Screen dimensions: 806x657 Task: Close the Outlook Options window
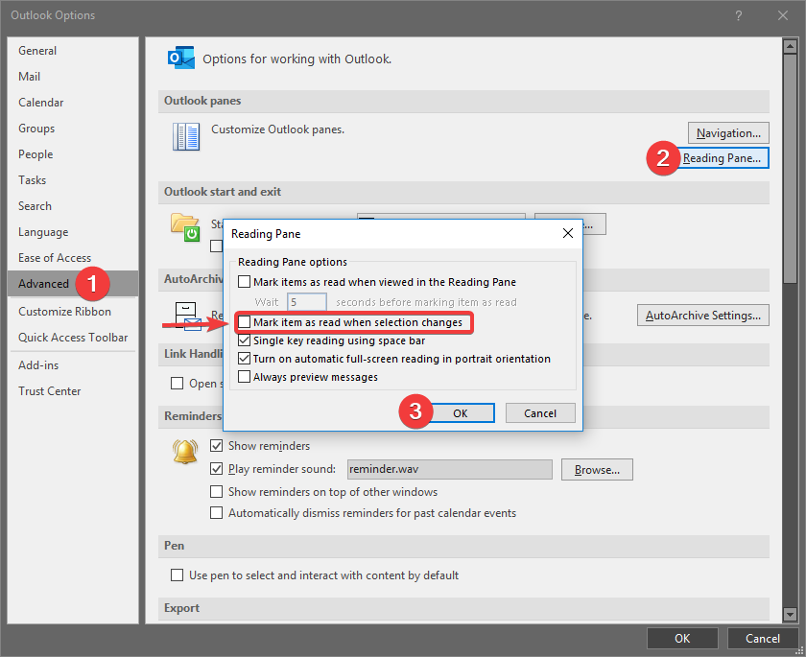(x=782, y=15)
